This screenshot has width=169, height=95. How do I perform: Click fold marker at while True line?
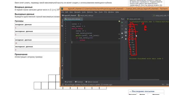(x=71, y=29)
